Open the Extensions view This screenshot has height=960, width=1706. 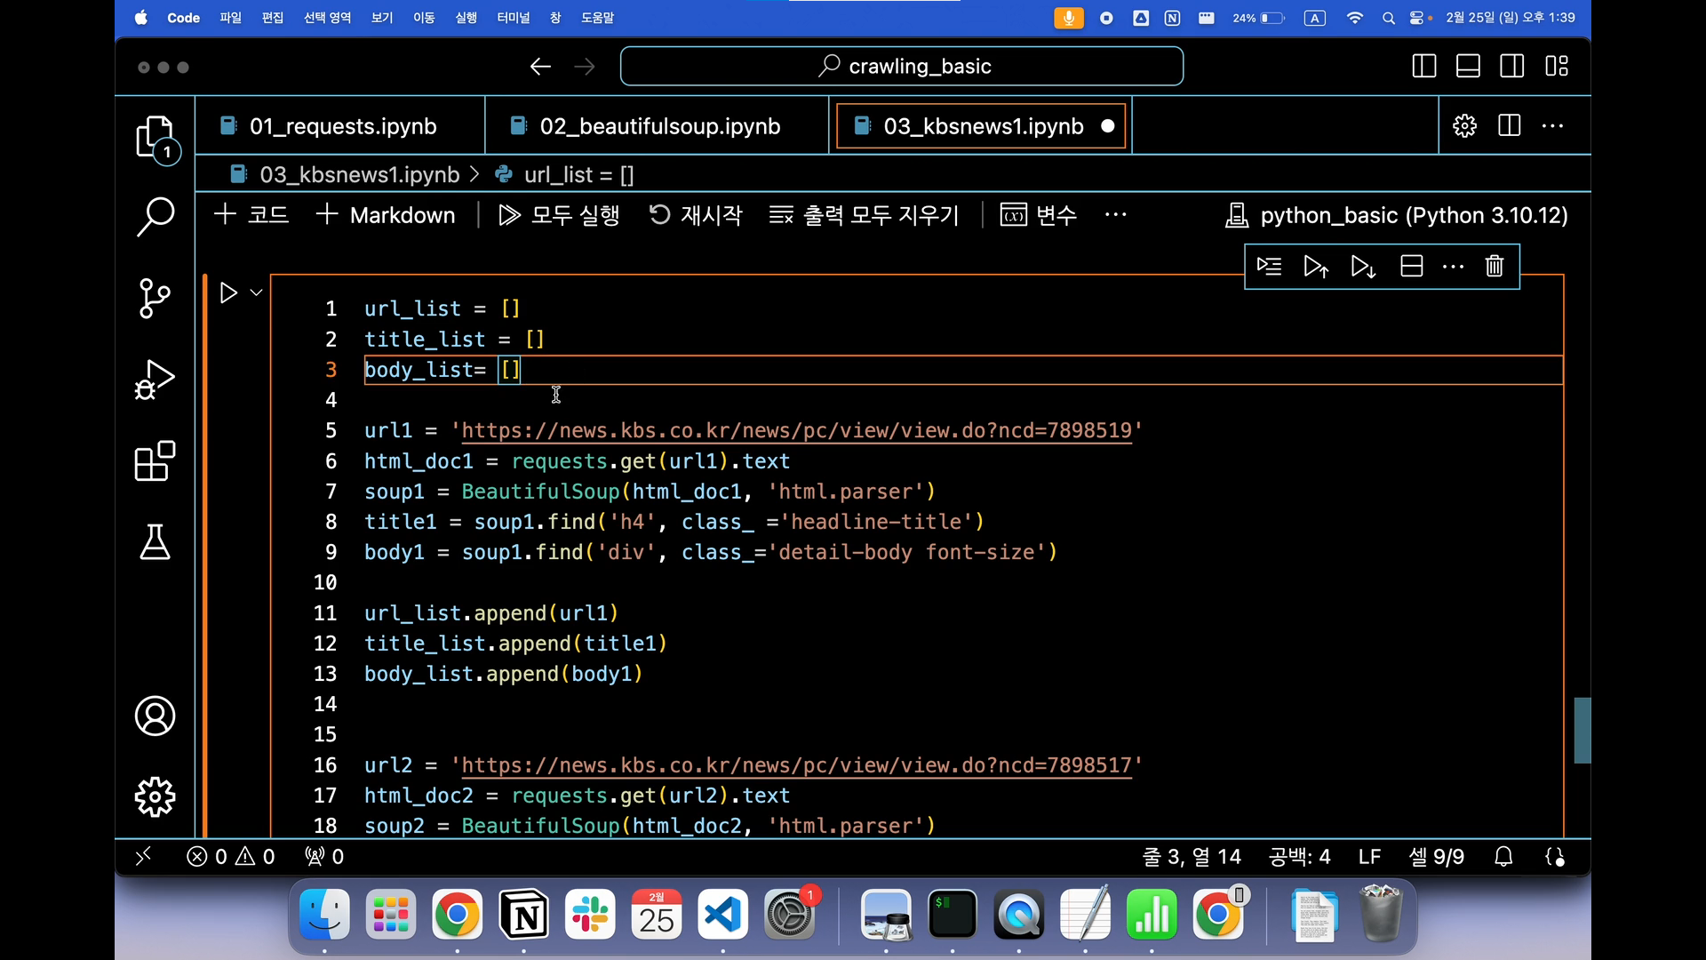point(155,461)
